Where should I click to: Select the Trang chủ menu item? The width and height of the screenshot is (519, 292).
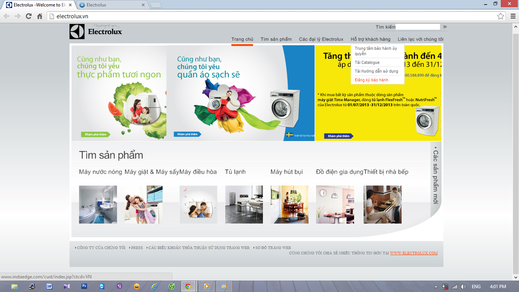(x=242, y=39)
